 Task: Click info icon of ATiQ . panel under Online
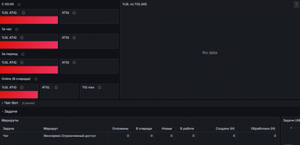[x=56, y=87]
